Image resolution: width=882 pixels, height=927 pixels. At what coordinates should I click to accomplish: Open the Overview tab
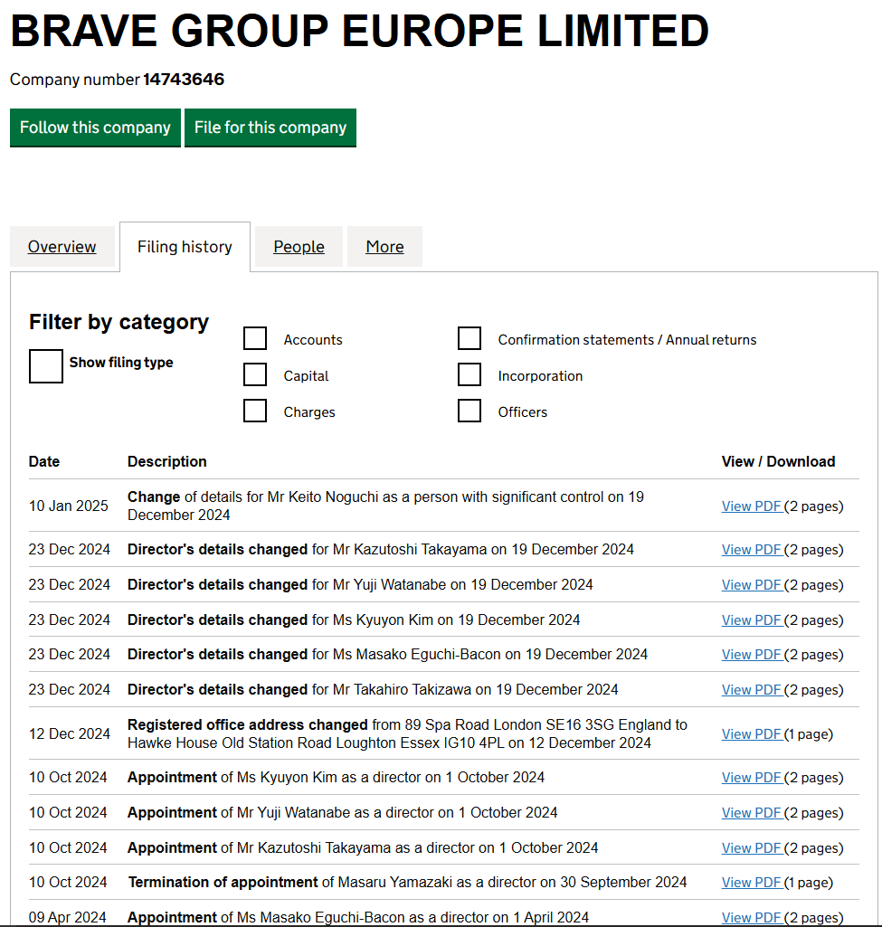coord(62,247)
